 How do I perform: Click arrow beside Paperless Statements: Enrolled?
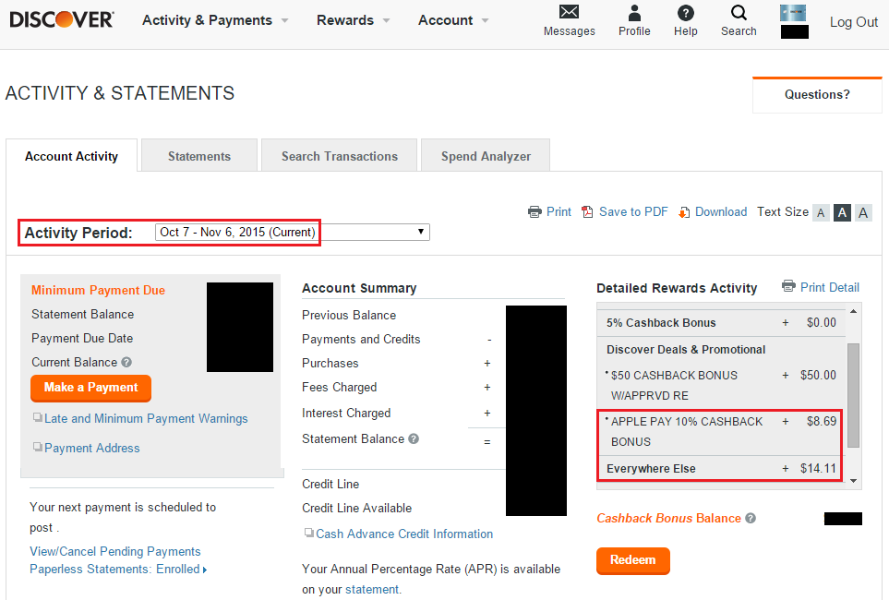click(205, 570)
